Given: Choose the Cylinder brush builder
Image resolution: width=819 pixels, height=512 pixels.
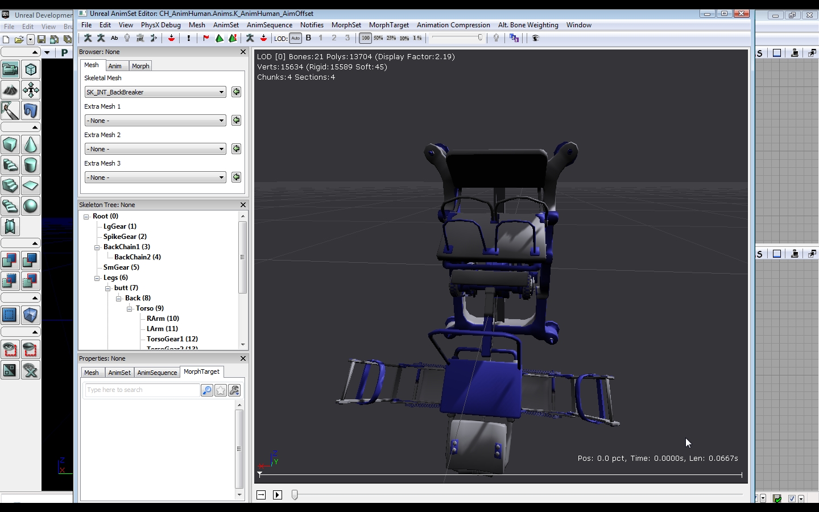Looking at the screenshot, I should tap(31, 165).
